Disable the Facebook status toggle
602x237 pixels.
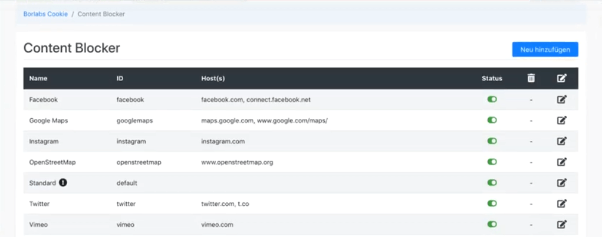click(x=492, y=99)
